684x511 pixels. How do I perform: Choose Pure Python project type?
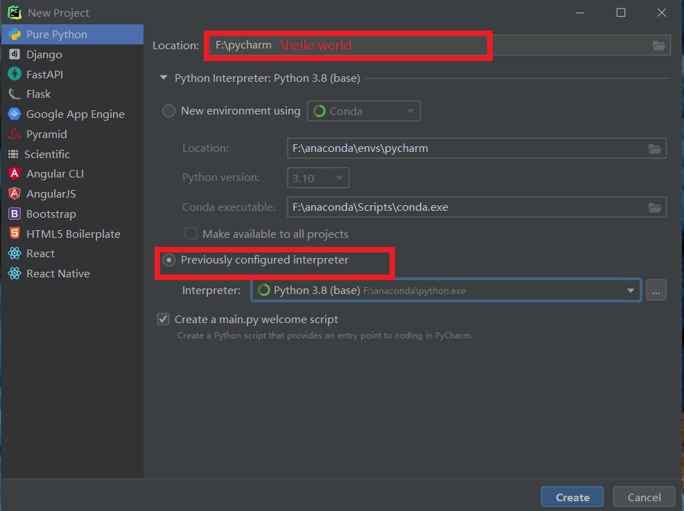coord(72,35)
